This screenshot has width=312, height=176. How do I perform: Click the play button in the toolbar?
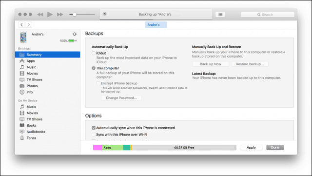[50, 14]
